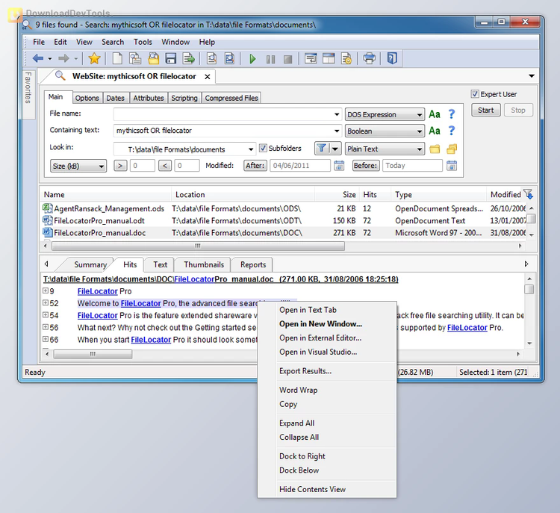Click the hits pane horizontal scrollbar thumb

(x=93, y=354)
